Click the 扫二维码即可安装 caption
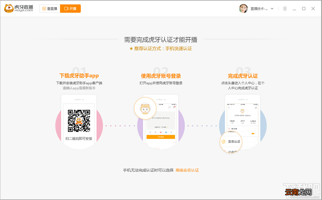322x200 pixels. click(x=79, y=139)
